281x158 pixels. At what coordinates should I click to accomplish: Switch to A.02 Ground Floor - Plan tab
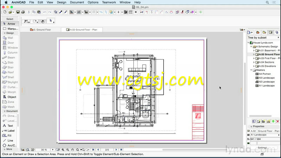click(82, 30)
